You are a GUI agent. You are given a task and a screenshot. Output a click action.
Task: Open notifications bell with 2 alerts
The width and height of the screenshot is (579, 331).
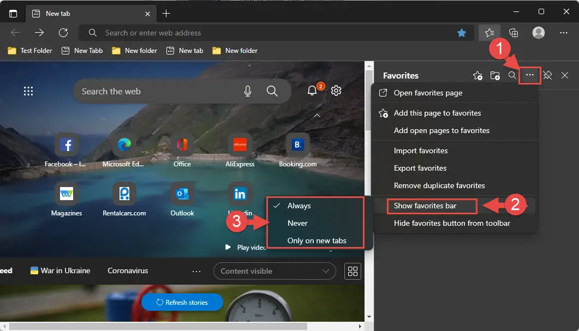(x=313, y=89)
